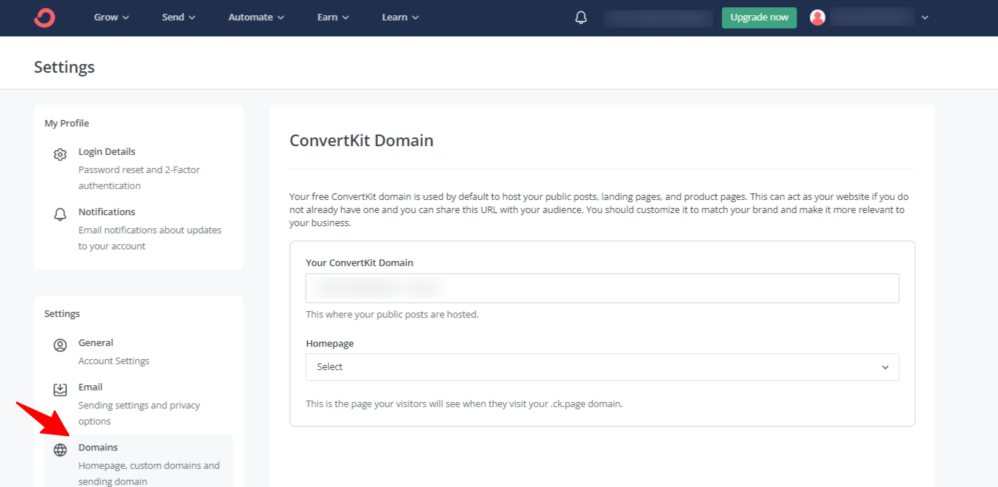
Task: Open the Earn menu
Action: pos(332,17)
